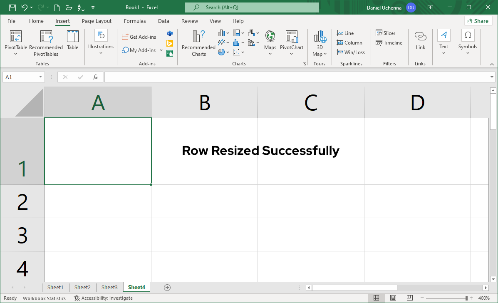Click the Get Add-ins button
The image size is (498, 303).
point(139,37)
